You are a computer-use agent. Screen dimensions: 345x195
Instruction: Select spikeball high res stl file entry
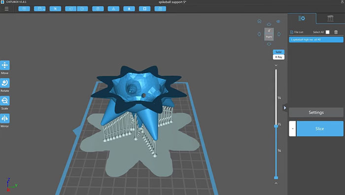pyautogui.click(x=316, y=39)
